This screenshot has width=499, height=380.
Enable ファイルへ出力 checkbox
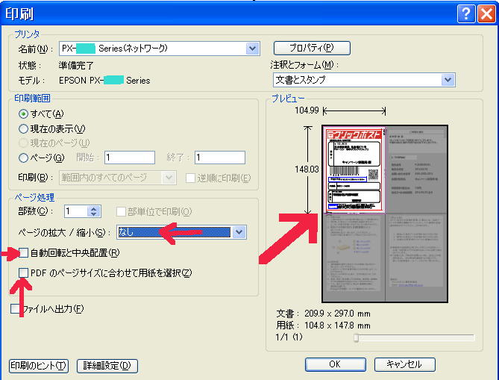pyautogui.click(x=15, y=308)
